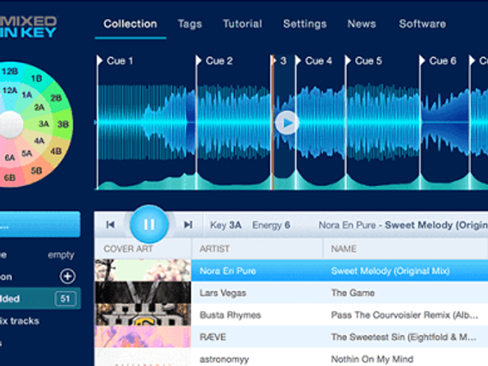Click the round play button on waveform
The image size is (488, 366).
pos(287,122)
